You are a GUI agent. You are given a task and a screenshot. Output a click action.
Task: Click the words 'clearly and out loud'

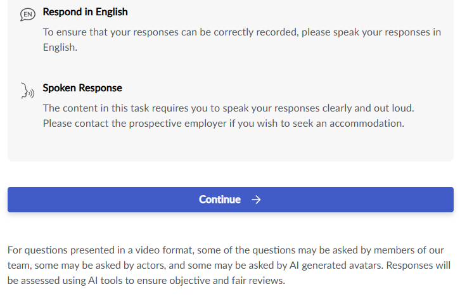point(367,108)
